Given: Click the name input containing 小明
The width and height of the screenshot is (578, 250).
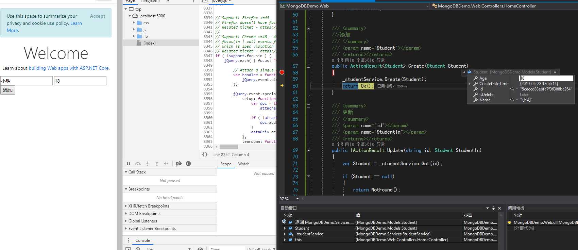Looking at the screenshot, I should coord(27,81).
